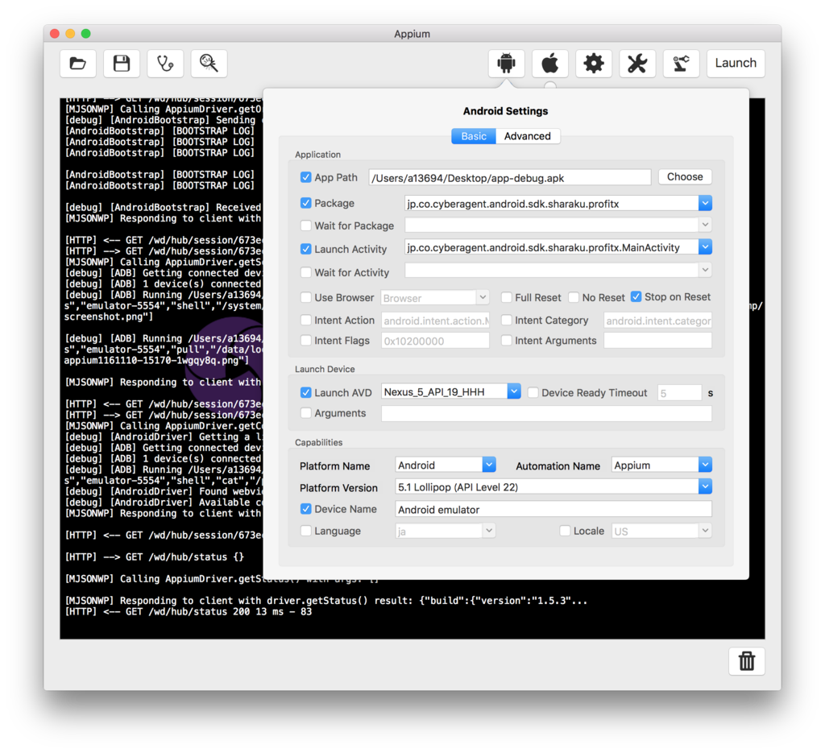825x753 pixels.
Task: Open Robot settings arm icon
Action: [681, 64]
